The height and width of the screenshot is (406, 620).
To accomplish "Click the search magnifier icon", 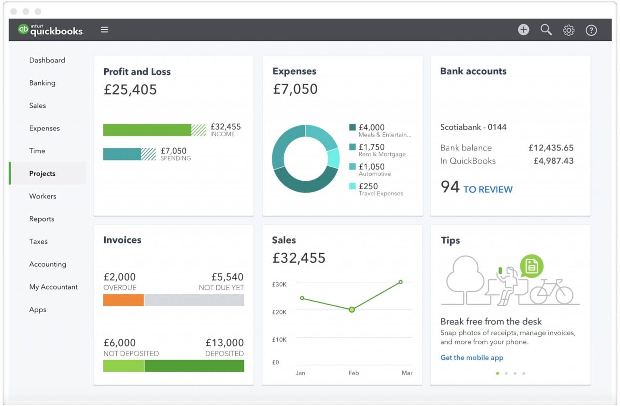I will click(546, 29).
